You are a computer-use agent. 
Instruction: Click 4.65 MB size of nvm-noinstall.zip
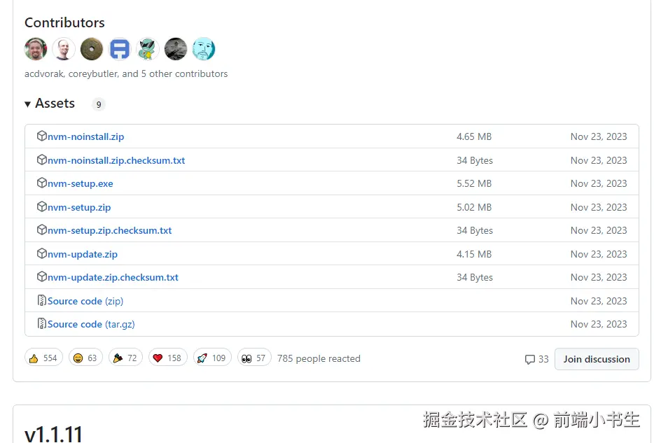click(x=474, y=136)
